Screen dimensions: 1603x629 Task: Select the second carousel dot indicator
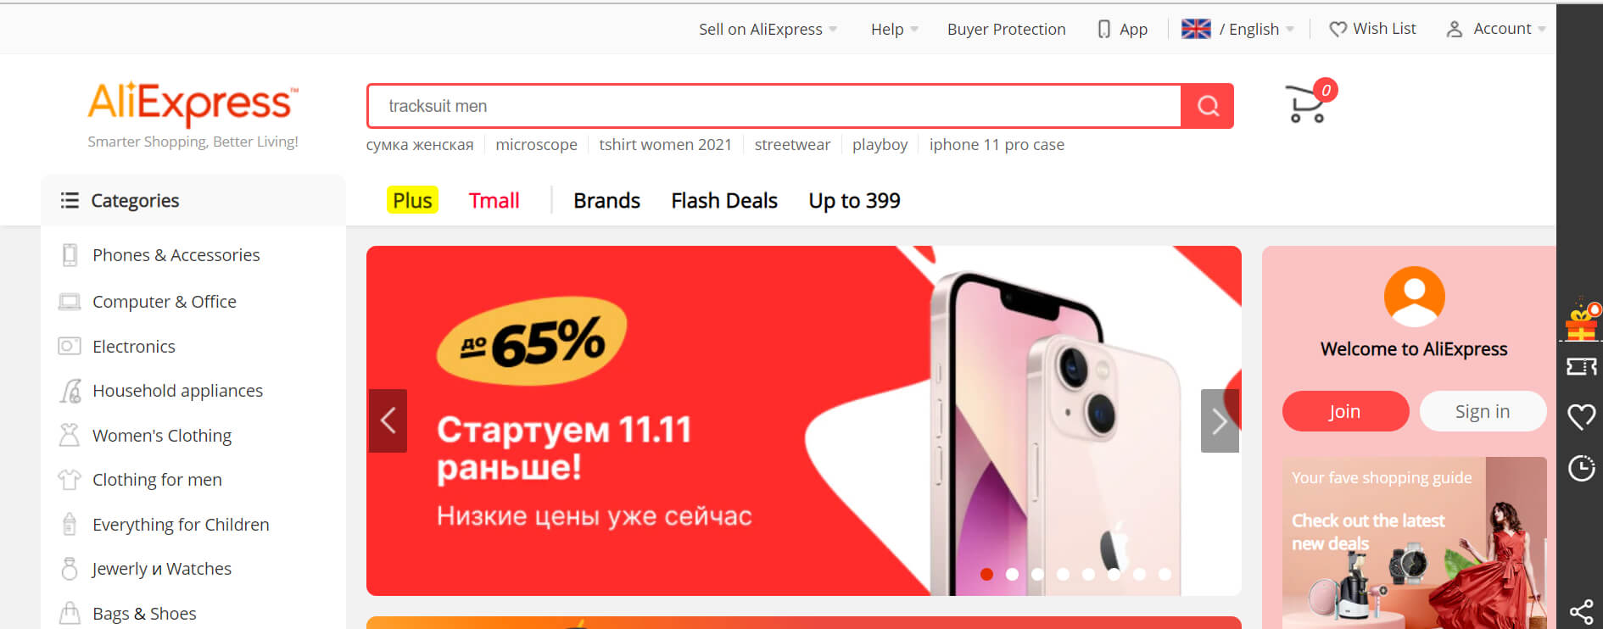click(x=1012, y=574)
